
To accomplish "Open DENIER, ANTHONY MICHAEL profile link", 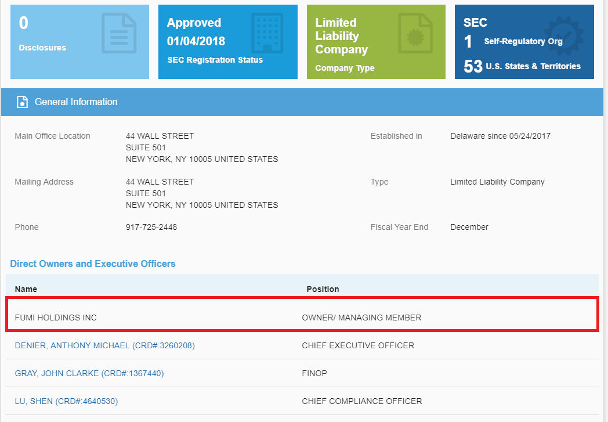I will (104, 345).
